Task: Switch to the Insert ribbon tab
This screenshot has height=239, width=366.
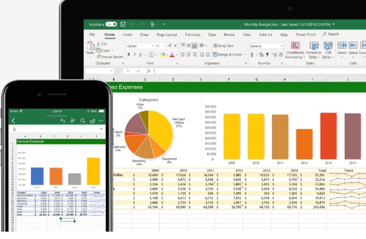Action: coord(128,35)
